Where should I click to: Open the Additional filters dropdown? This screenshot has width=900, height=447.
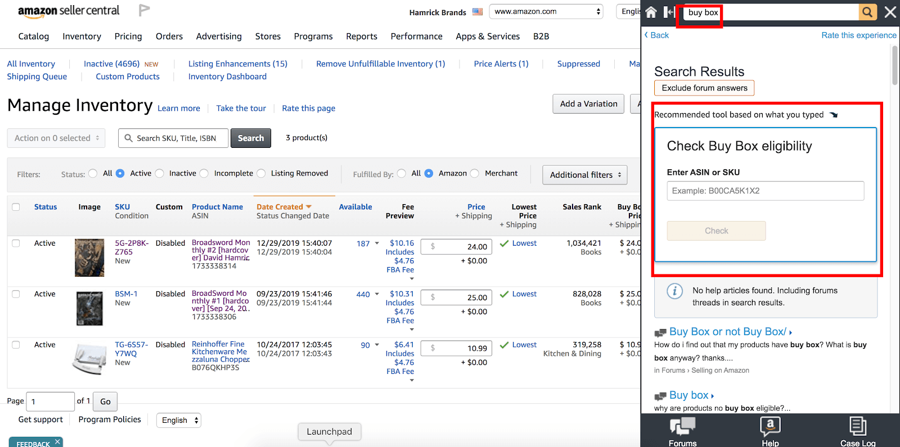click(584, 175)
